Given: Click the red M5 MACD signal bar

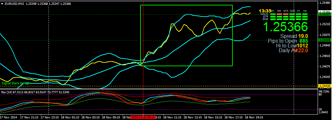Looking at the screenshot, I should [x=280, y=14].
